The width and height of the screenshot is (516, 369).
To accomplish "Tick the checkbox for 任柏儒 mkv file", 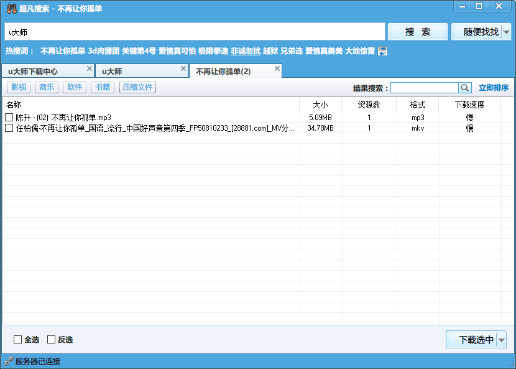I will (x=9, y=128).
